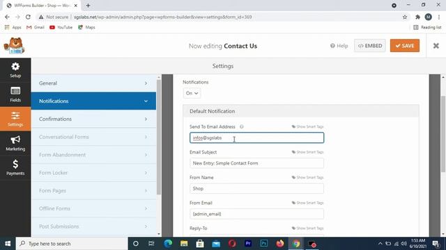Image resolution: width=446 pixels, height=250 pixels.
Task: Show Smart Tags for From Name
Action: click(307, 178)
